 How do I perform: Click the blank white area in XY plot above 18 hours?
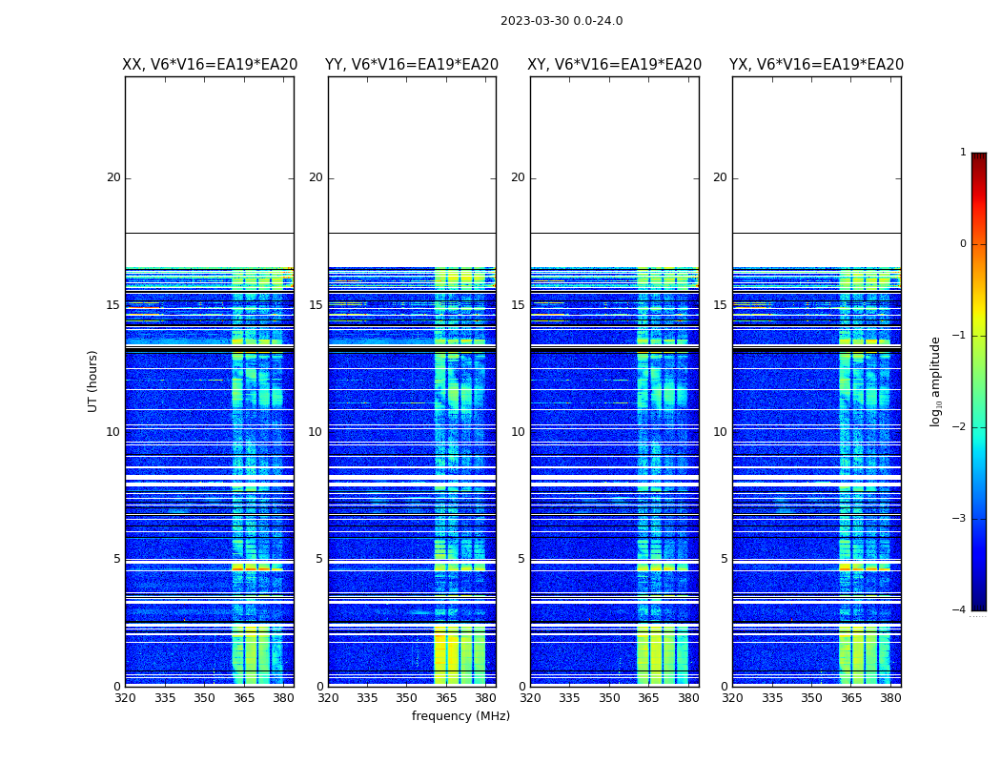tap(614, 155)
